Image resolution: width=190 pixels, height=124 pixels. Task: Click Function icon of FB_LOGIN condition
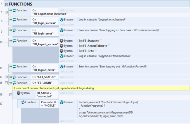(x=14, y=83)
